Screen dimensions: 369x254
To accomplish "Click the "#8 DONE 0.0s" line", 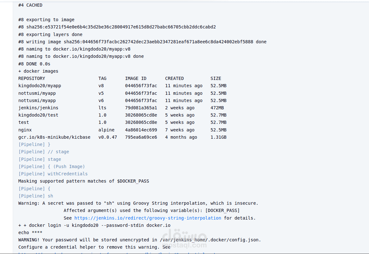I will tap(34, 64).
